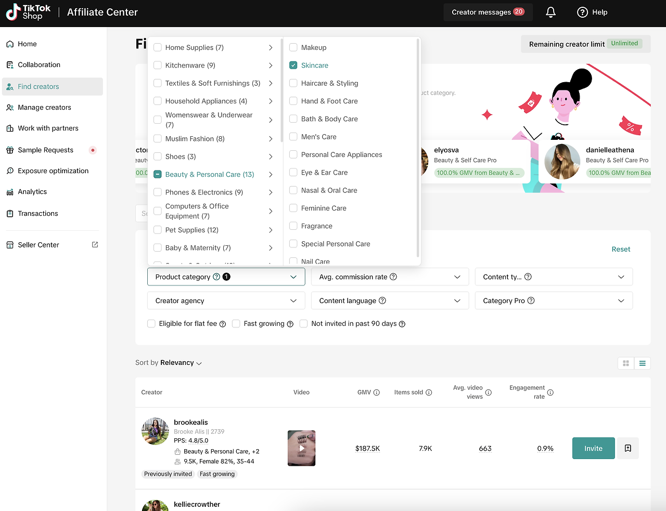Open the Category Pro dropdown
The height and width of the screenshot is (511, 666).
554,300
